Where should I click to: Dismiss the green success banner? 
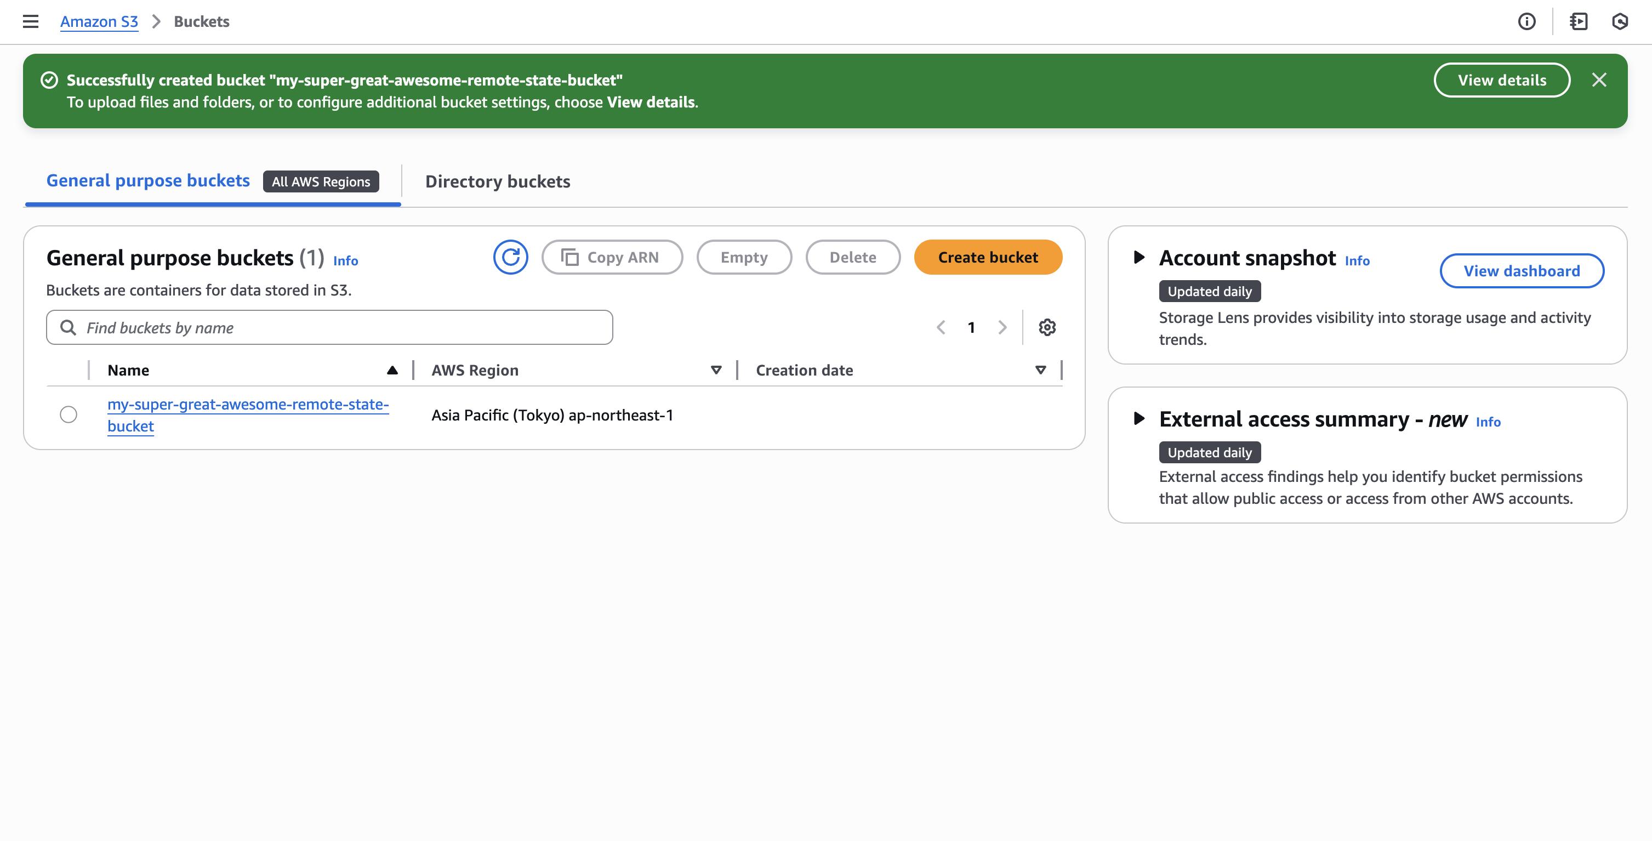(x=1599, y=79)
